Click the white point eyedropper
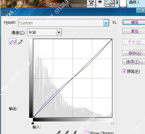Viewport: 145px width, 134px height. pos(75,132)
